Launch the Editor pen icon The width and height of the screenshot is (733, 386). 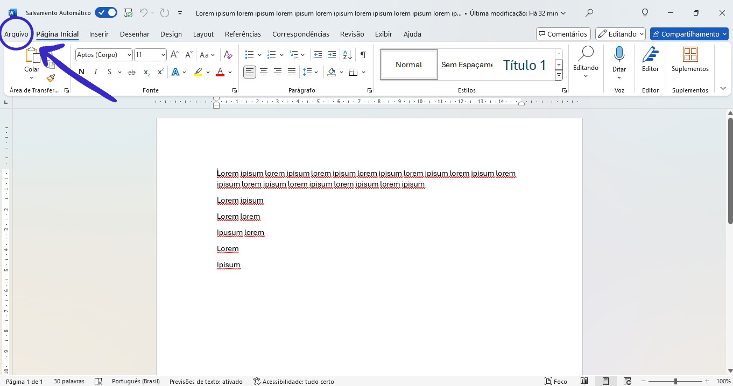point(650,59)
